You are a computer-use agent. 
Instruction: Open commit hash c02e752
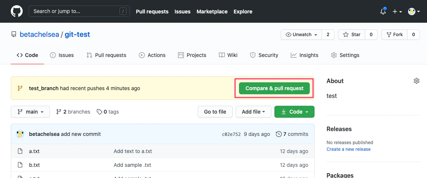coord(231,134)
